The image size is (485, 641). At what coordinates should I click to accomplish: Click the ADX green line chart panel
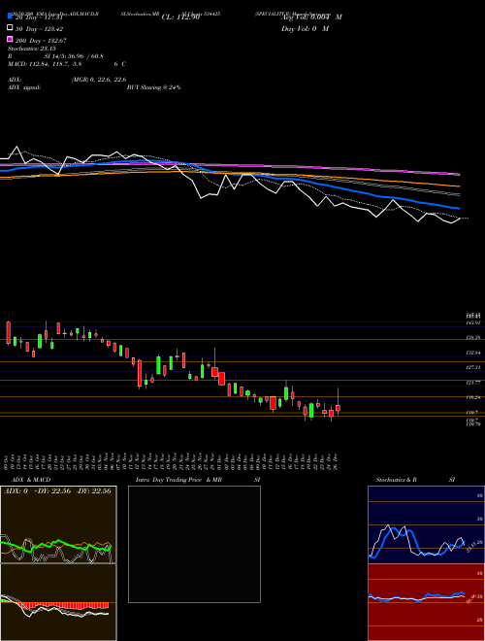tap(58, 524)
